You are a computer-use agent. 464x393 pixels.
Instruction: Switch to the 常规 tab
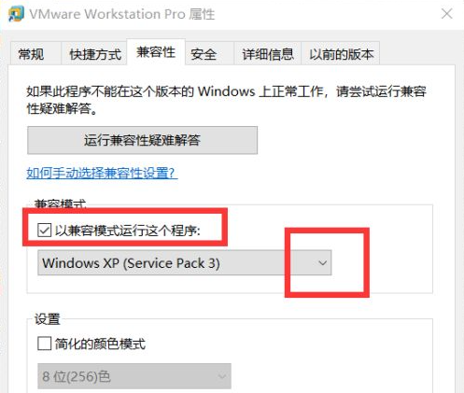point(31,54)
